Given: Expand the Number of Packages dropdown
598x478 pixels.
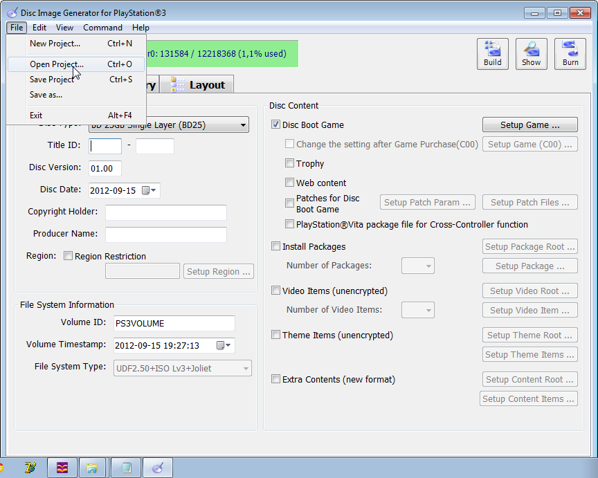Looking at the screenshot, I should [x=417, y=266].
